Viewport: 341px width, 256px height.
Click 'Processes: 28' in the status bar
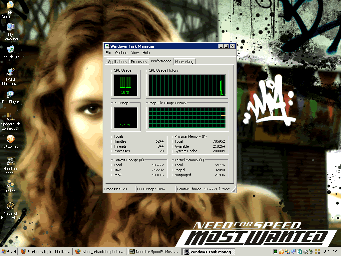[120, 189]
